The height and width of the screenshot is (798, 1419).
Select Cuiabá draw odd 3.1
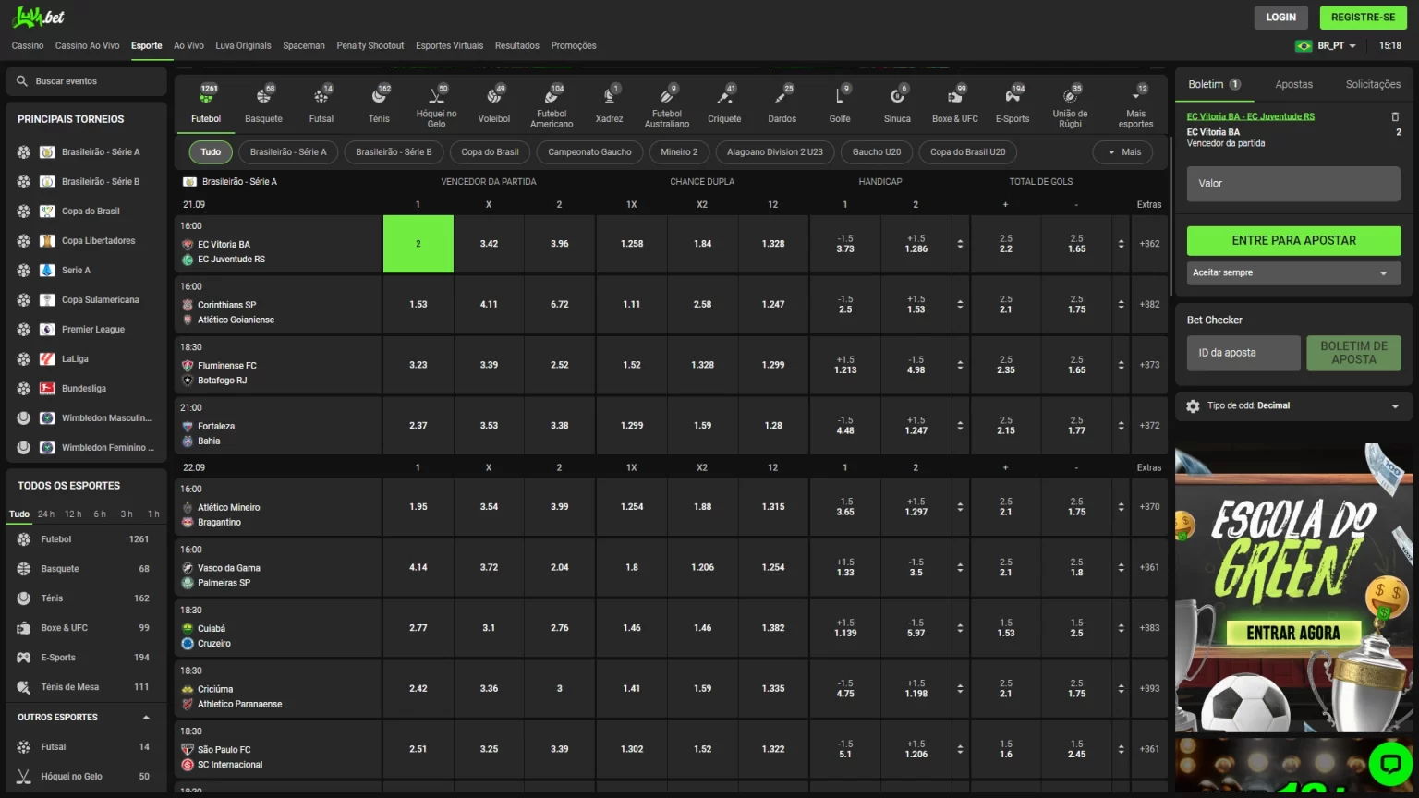pyautogui.click(x=489, y=628)
